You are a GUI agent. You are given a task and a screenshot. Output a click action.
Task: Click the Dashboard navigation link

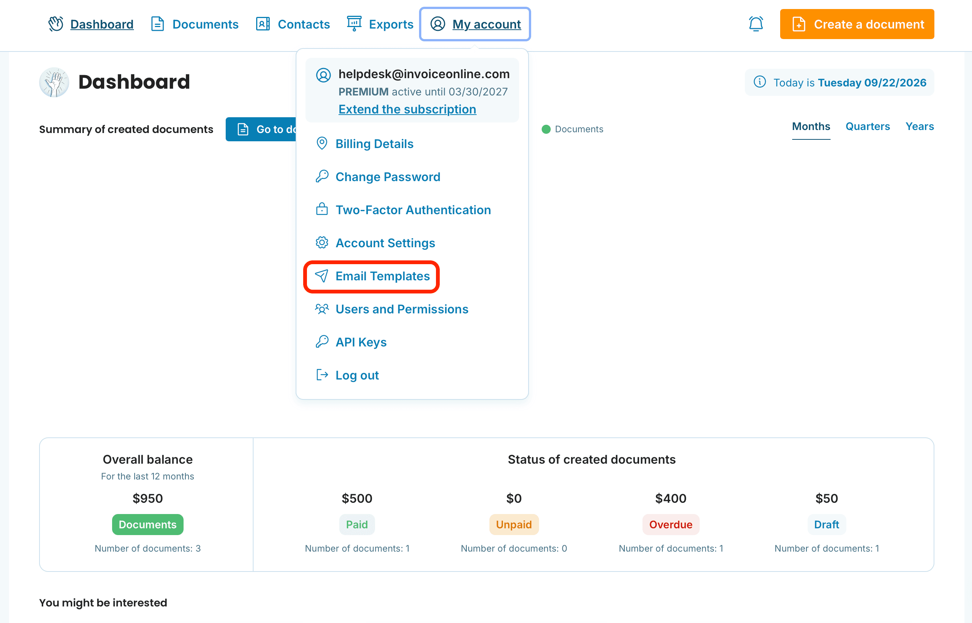point(91,24)
